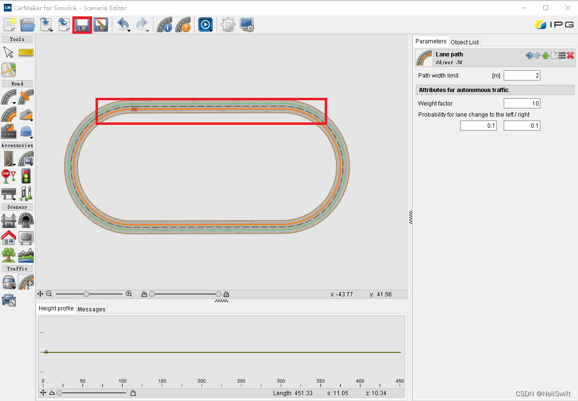
Task: Save the scenario with the floppy disk icon
Action: pyautogui.click(x=82, y=25)
